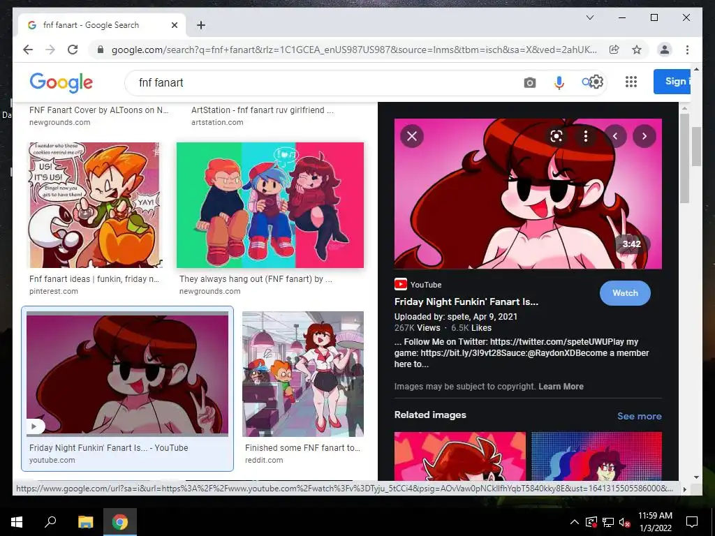Screen dimensions: 715x536
Task: Open 'They always hang out' fanart thumbnail
Action: click(270, 205)
